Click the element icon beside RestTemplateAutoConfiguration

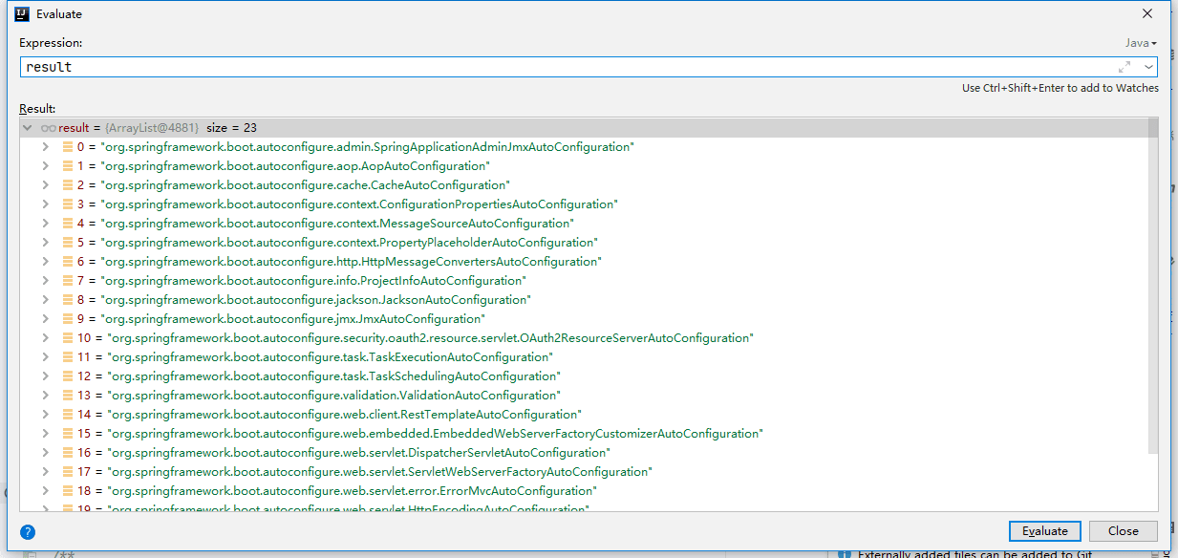[x=68, y=415]
